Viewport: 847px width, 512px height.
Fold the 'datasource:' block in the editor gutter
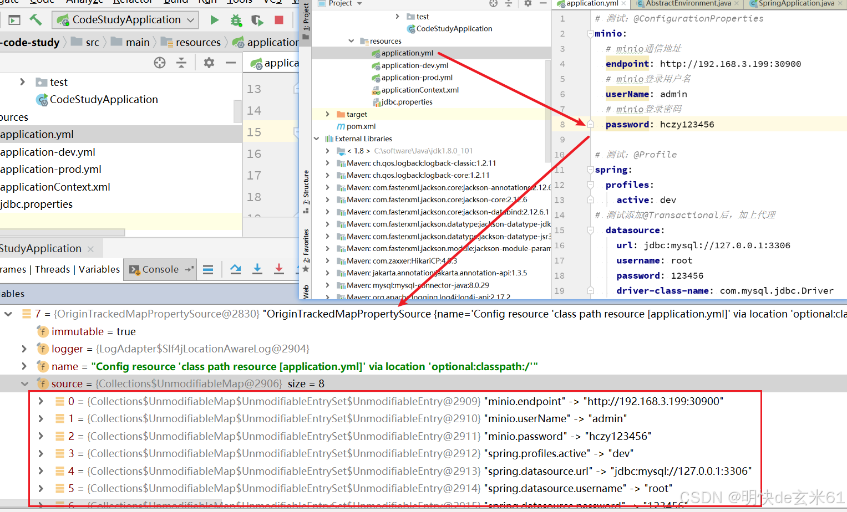click(590, 231)
